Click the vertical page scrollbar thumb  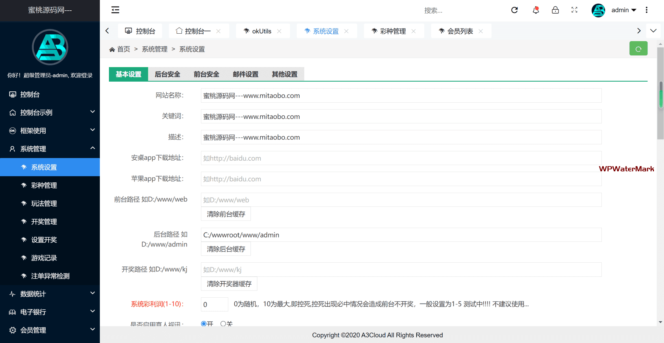(x=660, y=94)
